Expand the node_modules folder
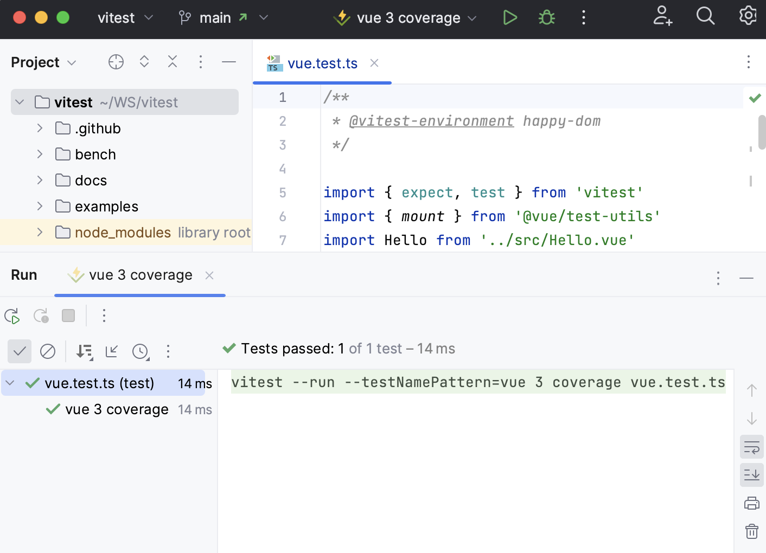Screen dimensions: 766x553 click(x=40, y=232)
